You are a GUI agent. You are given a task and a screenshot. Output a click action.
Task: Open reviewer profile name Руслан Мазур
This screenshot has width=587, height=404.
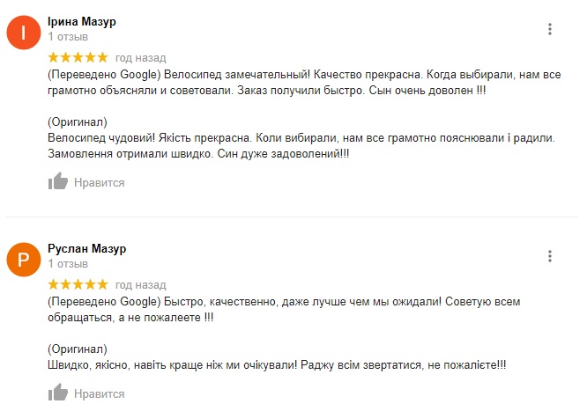[x=87, y=249]
